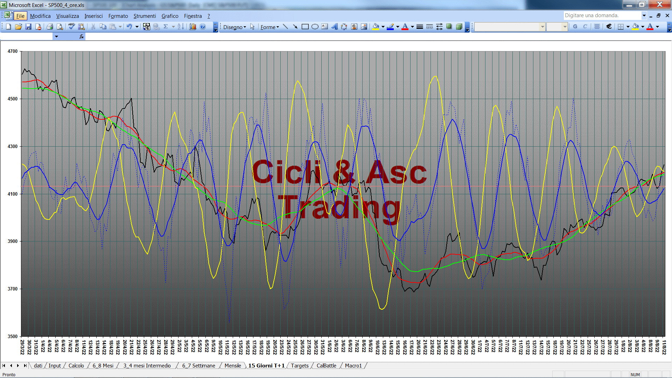The height and width of the screenshot is (378, 672).
Task: Open the Disegno drawing menu
Action: click(x=234, y=27)
